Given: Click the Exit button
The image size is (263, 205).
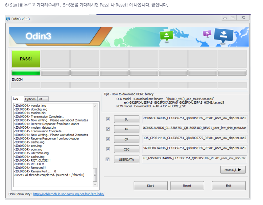Looking at the screenshot, I should (228, 186).
